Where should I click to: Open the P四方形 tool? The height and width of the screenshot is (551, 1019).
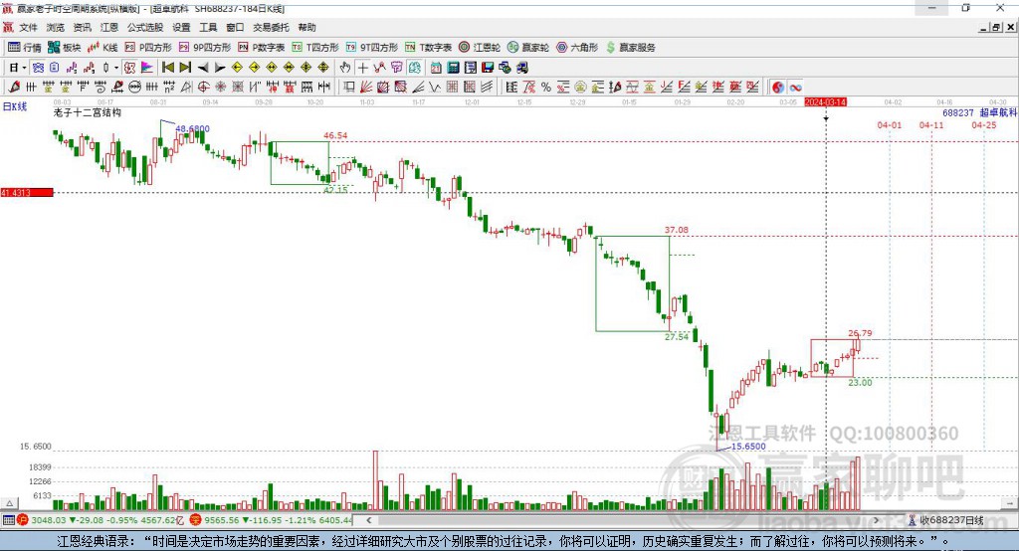[148, 48]
